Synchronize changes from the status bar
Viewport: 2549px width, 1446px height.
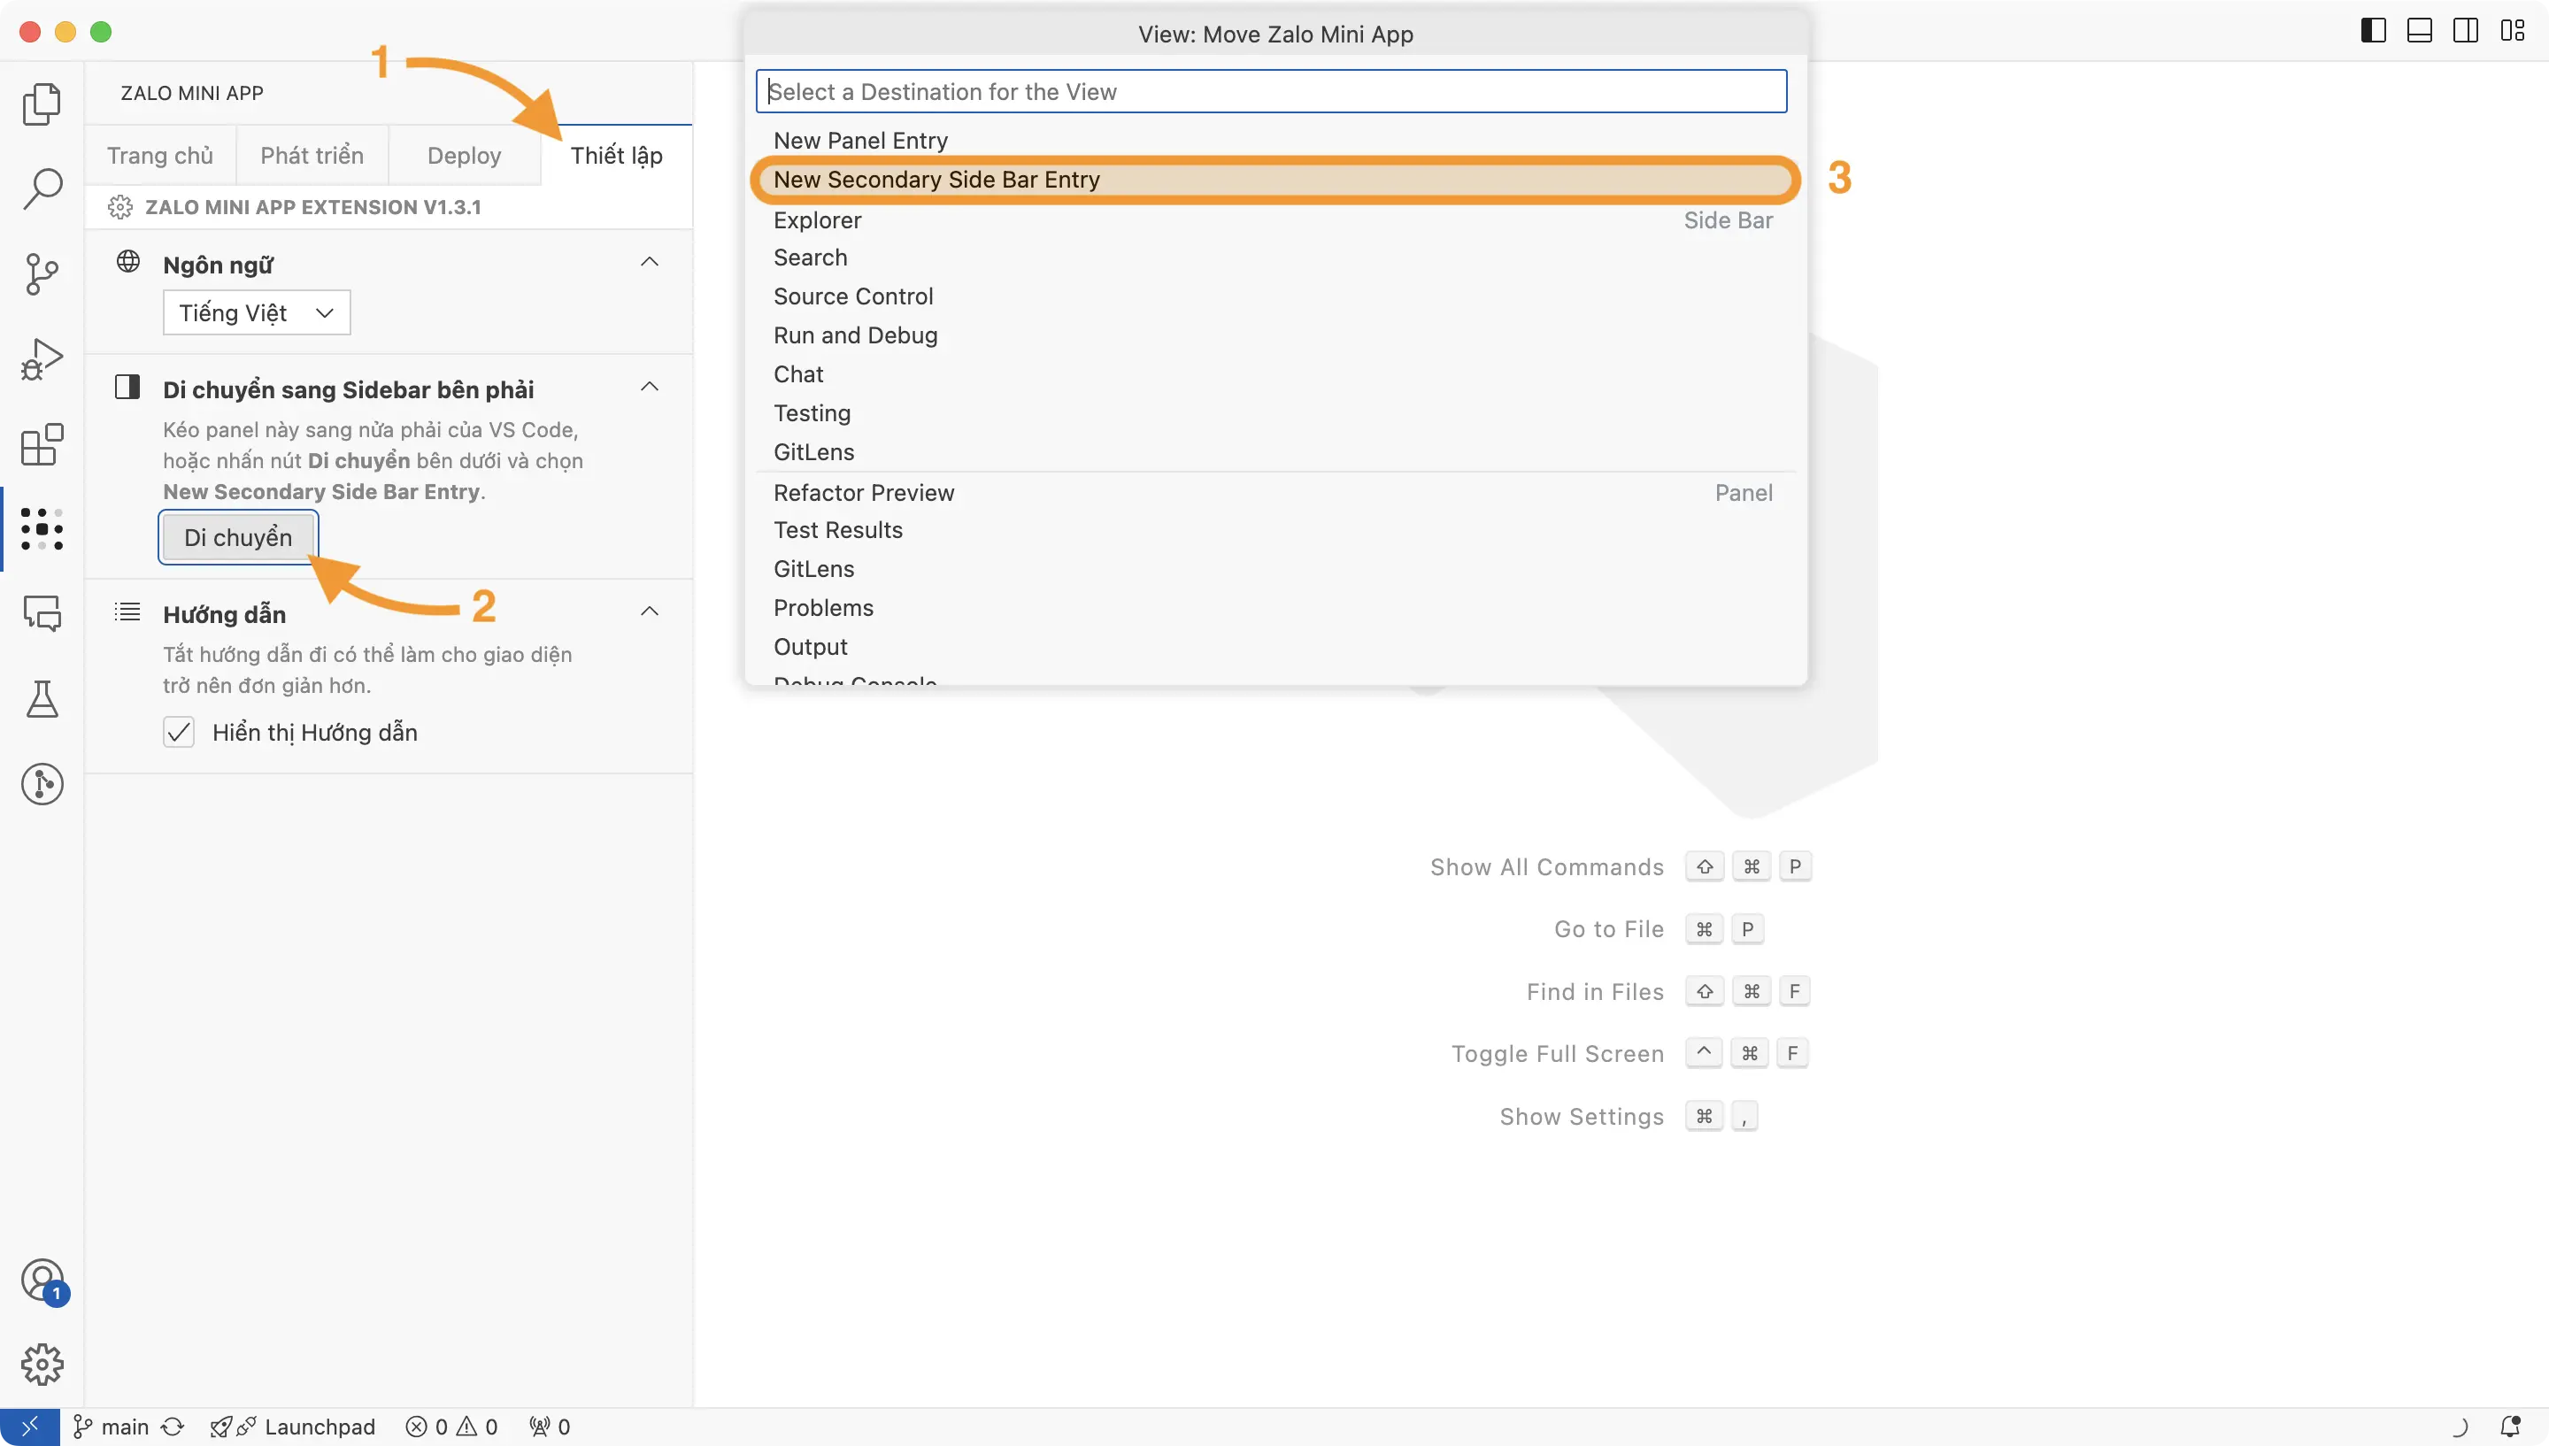click(173, 1427)
